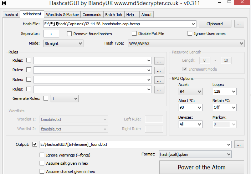Browse for a hash file with the ... button
The height and width of the screenshot is (174, 251).
click(239, 24)
